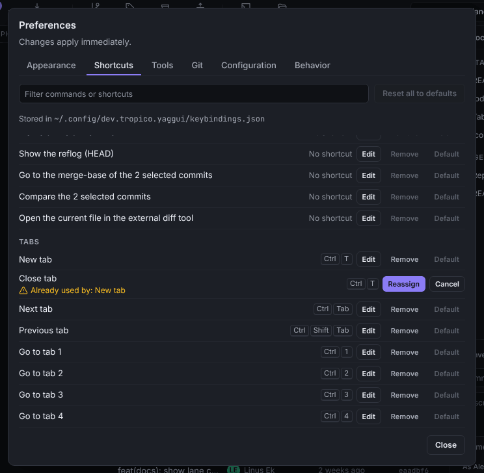Edit the Go to tab 1 shortcut

[369, 352]
